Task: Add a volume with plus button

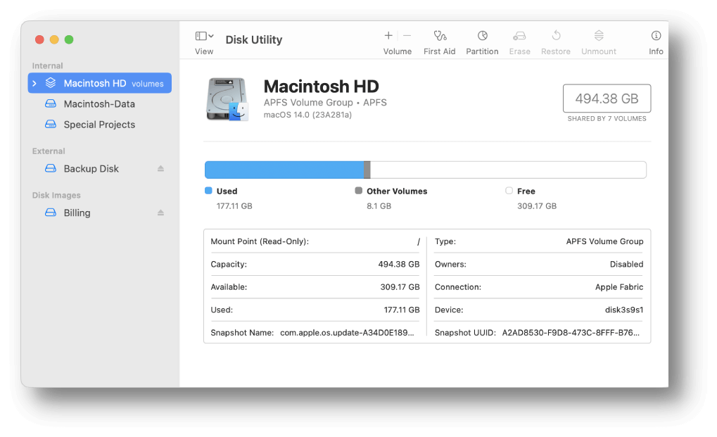Action: [388, 36]
